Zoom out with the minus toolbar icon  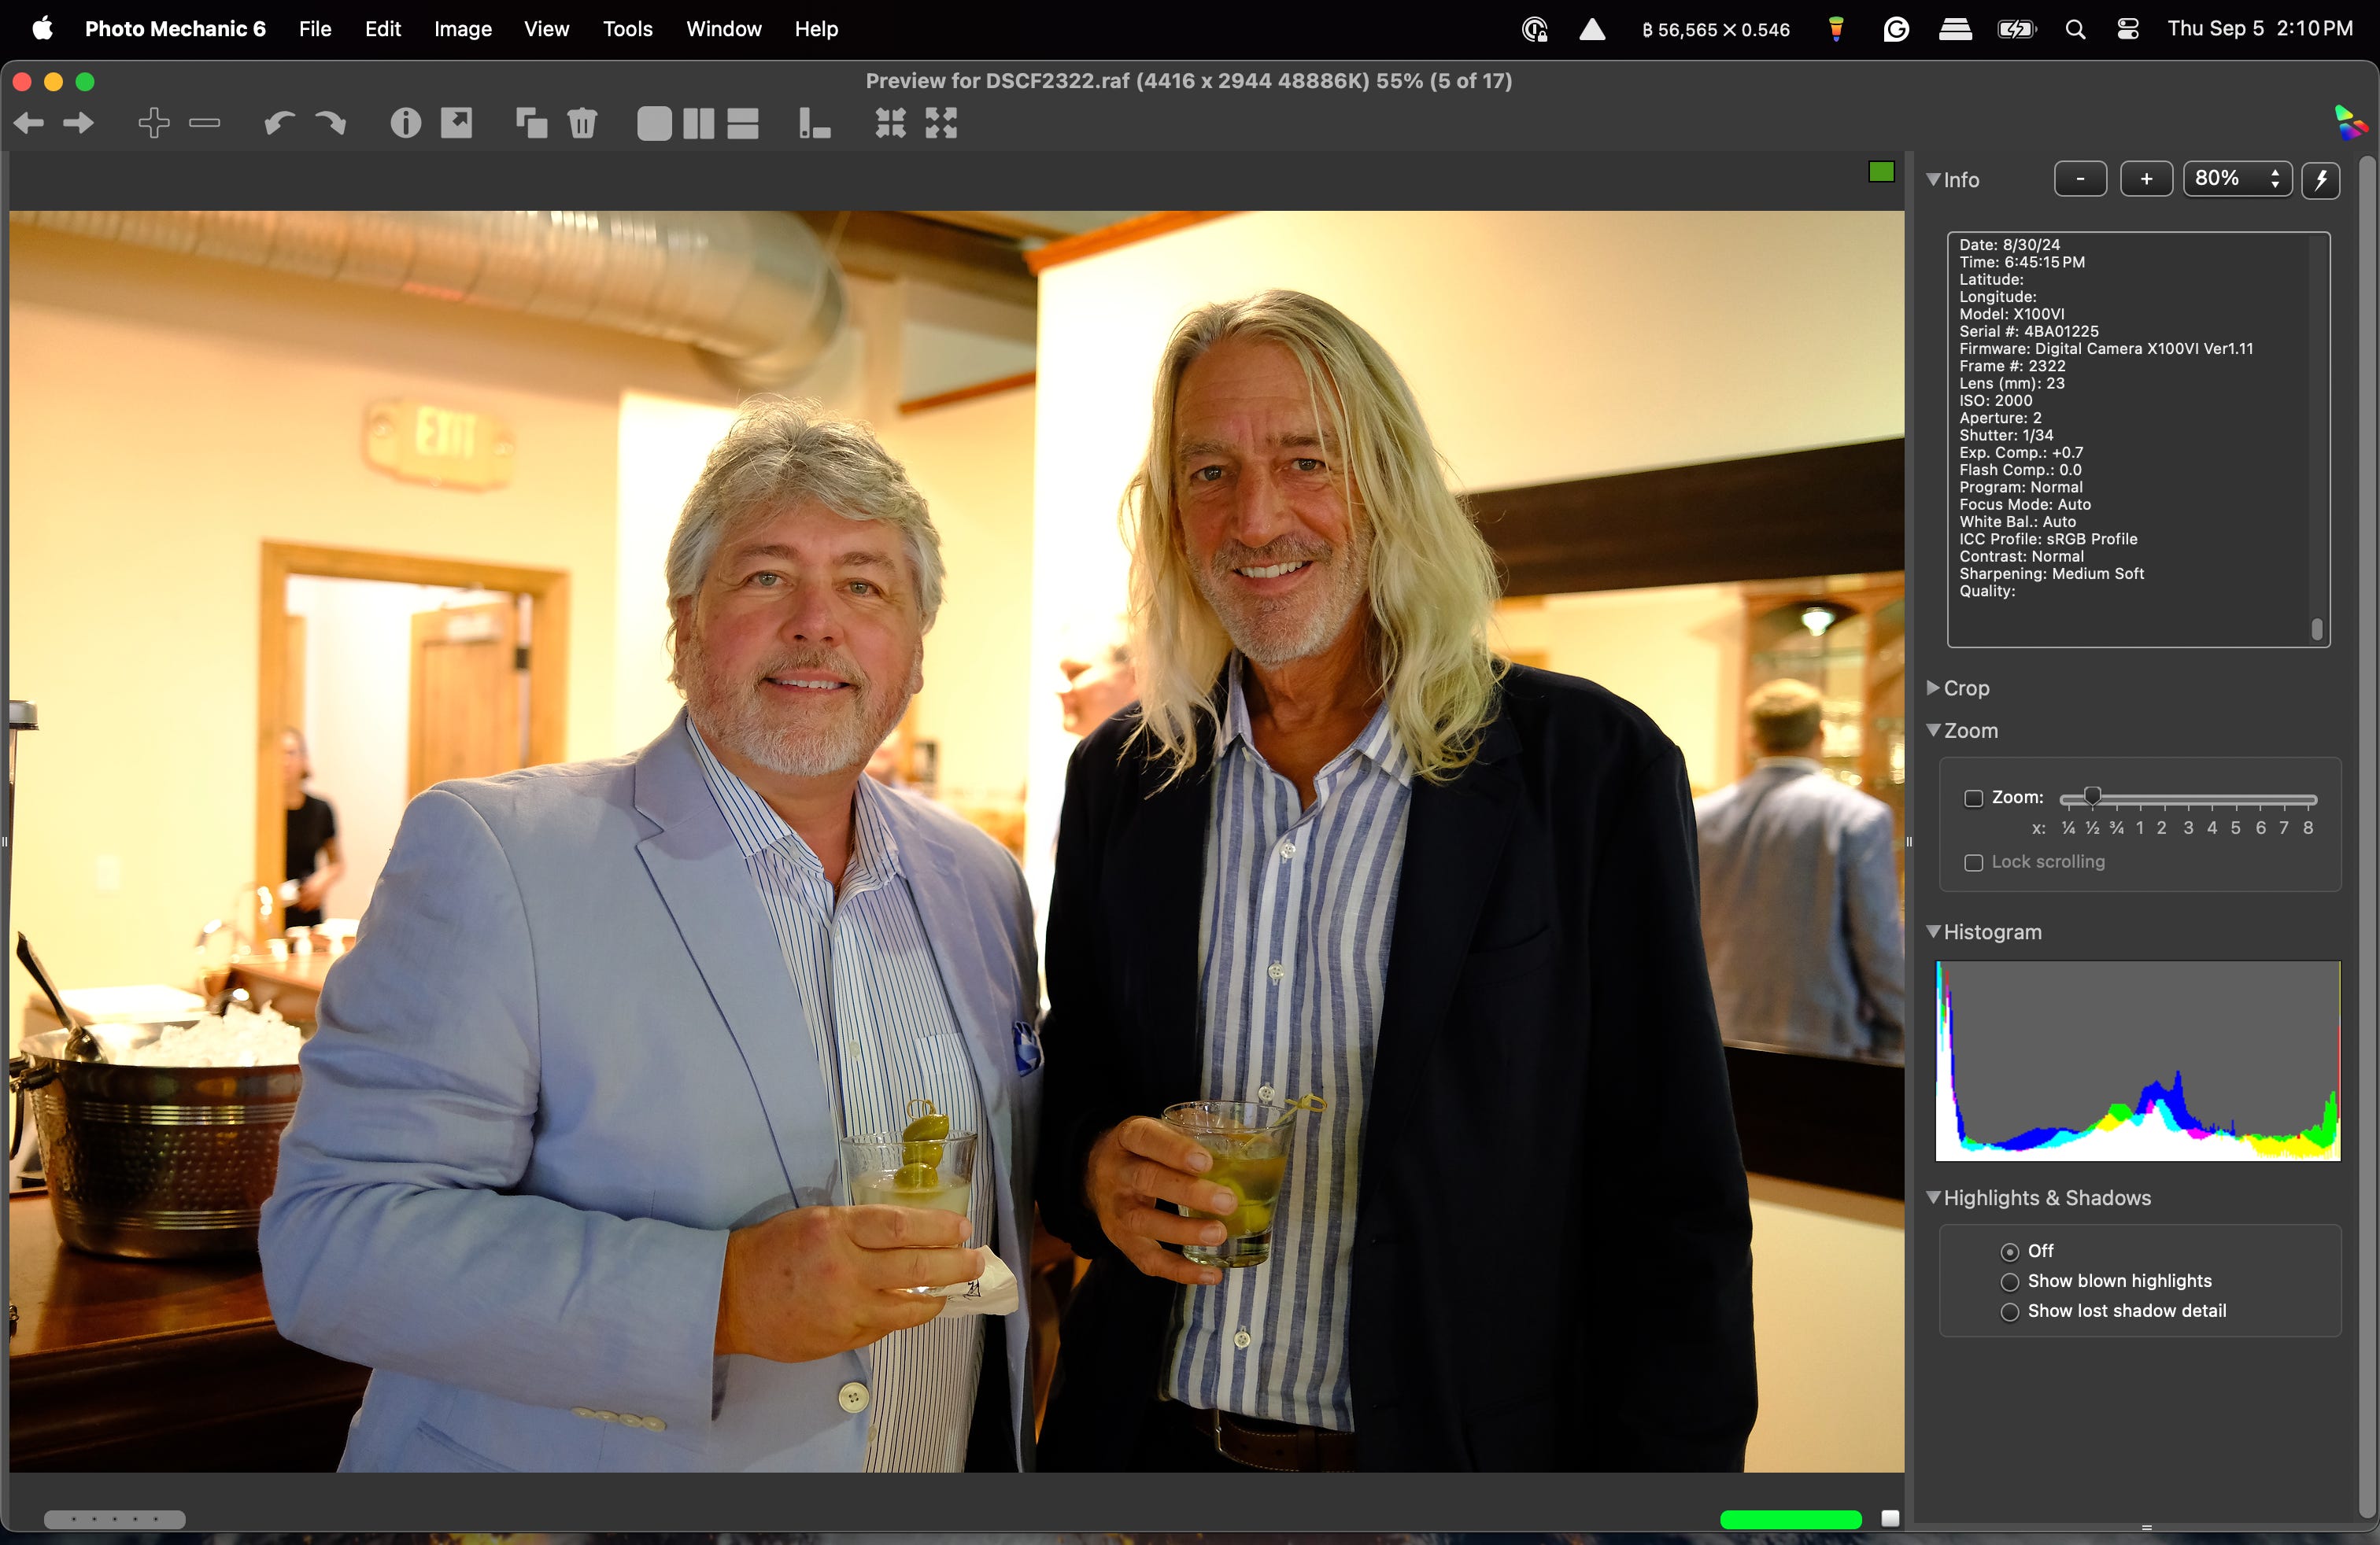(x=205, y=124)
